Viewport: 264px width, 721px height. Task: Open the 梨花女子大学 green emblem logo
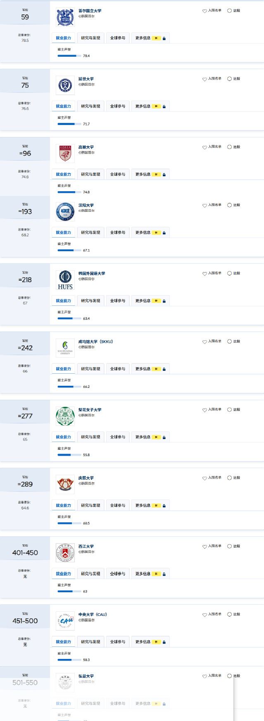[x=65, y=416]
